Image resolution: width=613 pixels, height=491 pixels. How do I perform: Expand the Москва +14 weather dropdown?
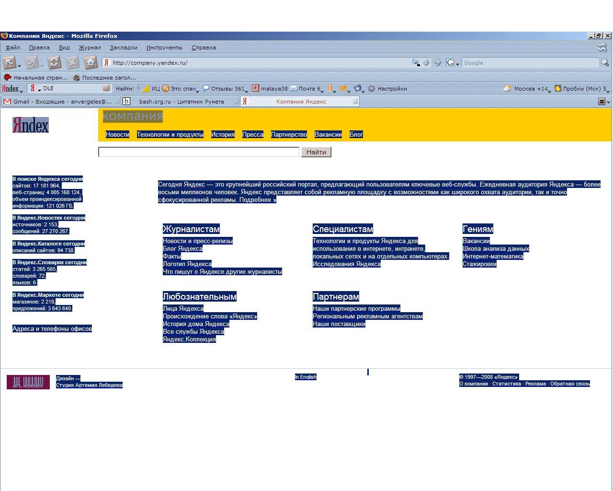click(x=550, y=90)
